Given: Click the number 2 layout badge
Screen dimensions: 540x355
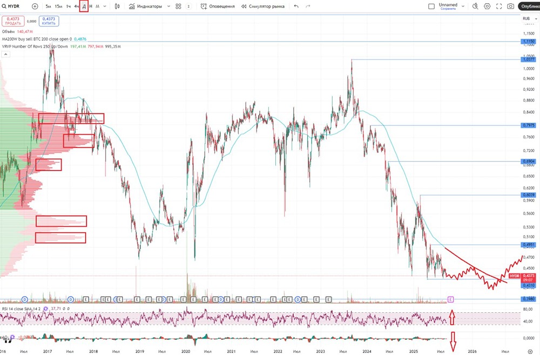Looking at the screenshot, I should [188, 6].
